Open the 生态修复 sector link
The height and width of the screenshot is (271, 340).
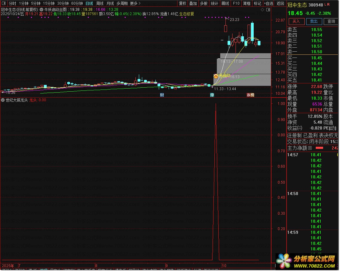(x=187, y=14)
